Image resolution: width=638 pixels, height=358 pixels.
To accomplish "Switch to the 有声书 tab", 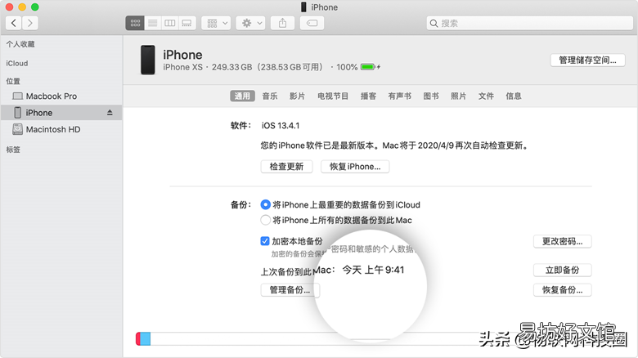I will tap(399, 96).
